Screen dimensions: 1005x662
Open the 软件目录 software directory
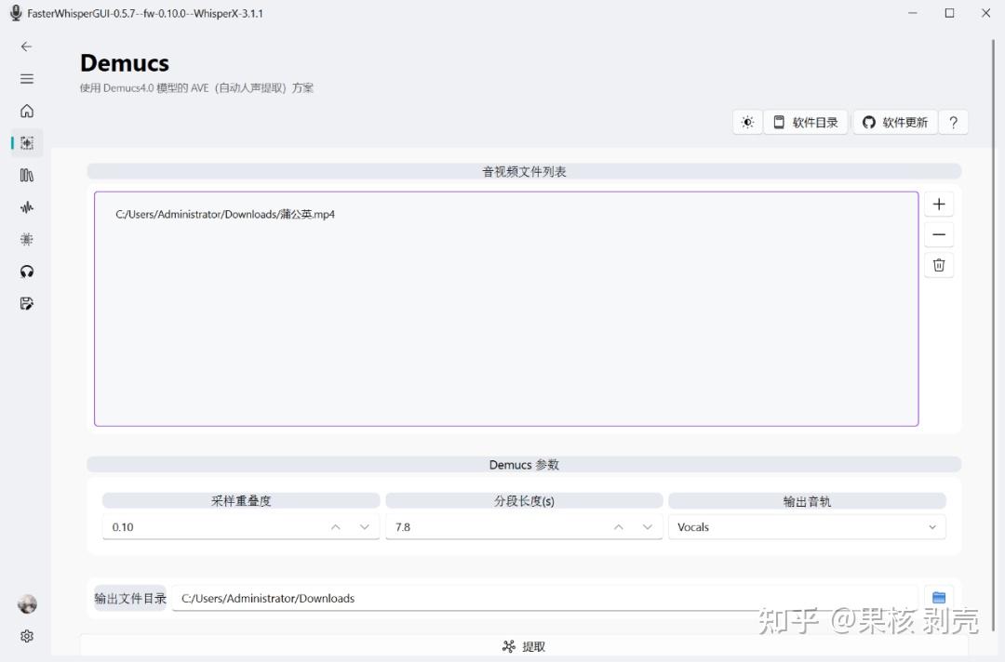tap(806, 122)
